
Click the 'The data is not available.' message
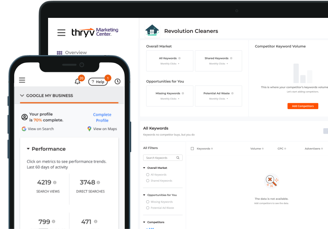tap(271, 199)
